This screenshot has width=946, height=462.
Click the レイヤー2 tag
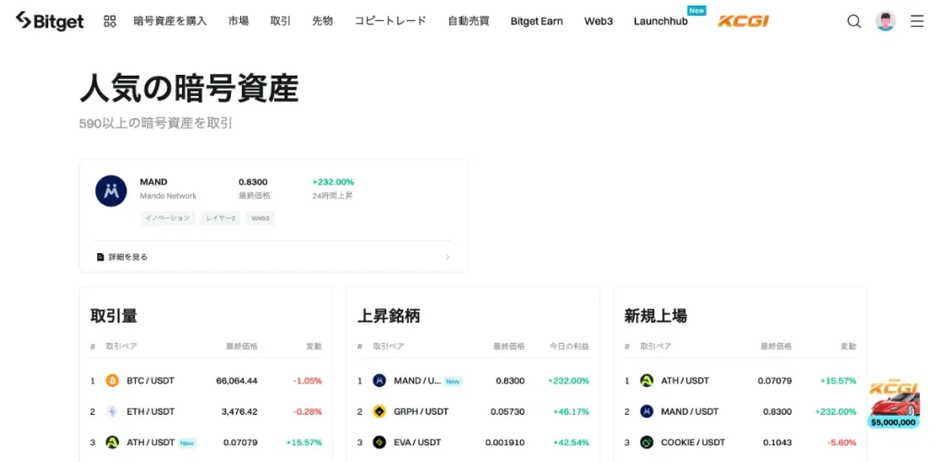(x=220, y=218)
